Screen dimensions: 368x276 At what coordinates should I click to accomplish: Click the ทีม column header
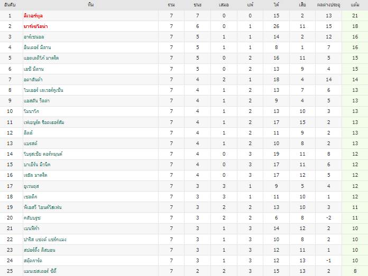(x=90, y=5)
